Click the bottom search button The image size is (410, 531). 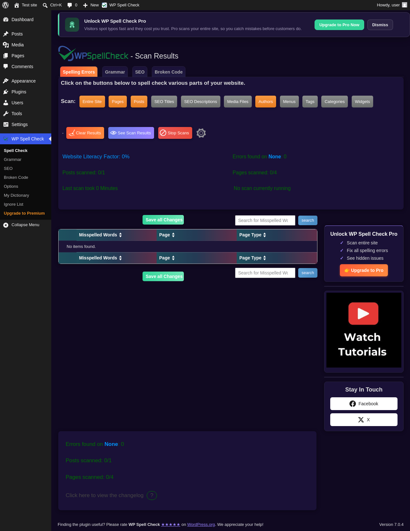click(x=308, y=273)
